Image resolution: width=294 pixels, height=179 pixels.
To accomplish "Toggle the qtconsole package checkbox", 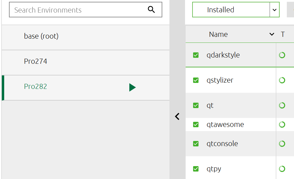I will (x=196, y=144).
